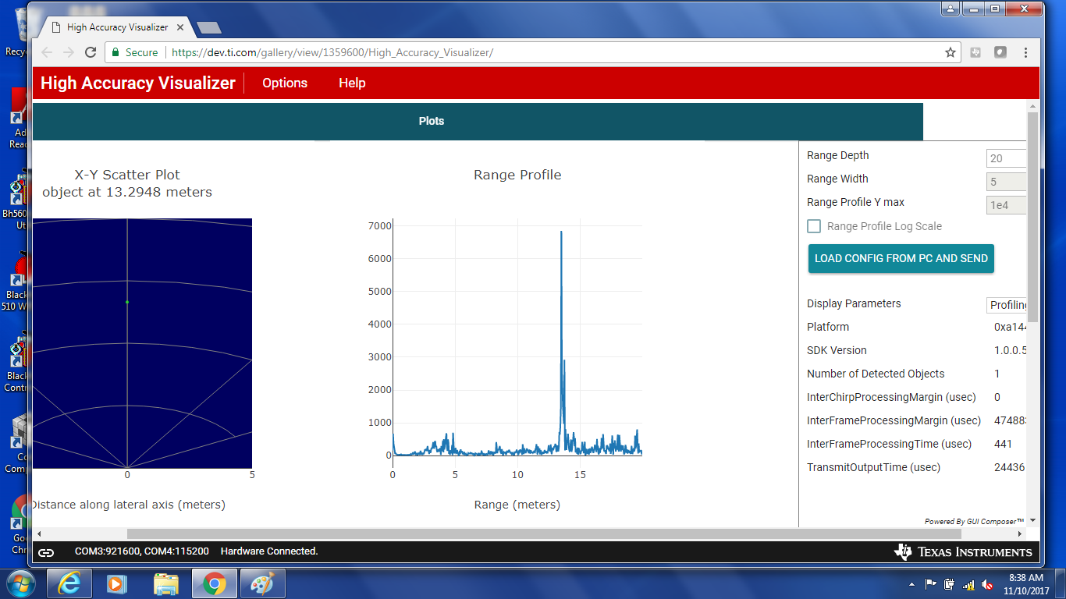Viewport: 1066px width, 599px height.
Task: Click 'InterChirpProcessingMargin (usec)' label
Action: tap(893, 397)
